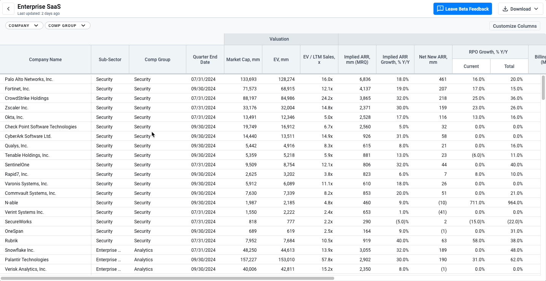546x281 pixels.
Task: Click the SecureWorks company name
Action: pos(18,222)
